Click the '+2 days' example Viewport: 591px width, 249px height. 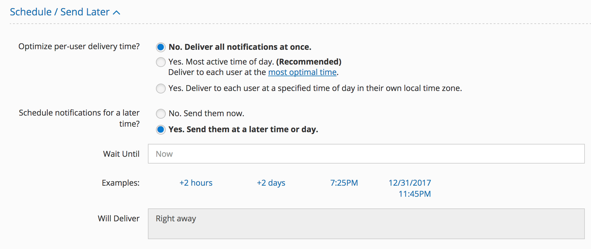tap(271, 183)
